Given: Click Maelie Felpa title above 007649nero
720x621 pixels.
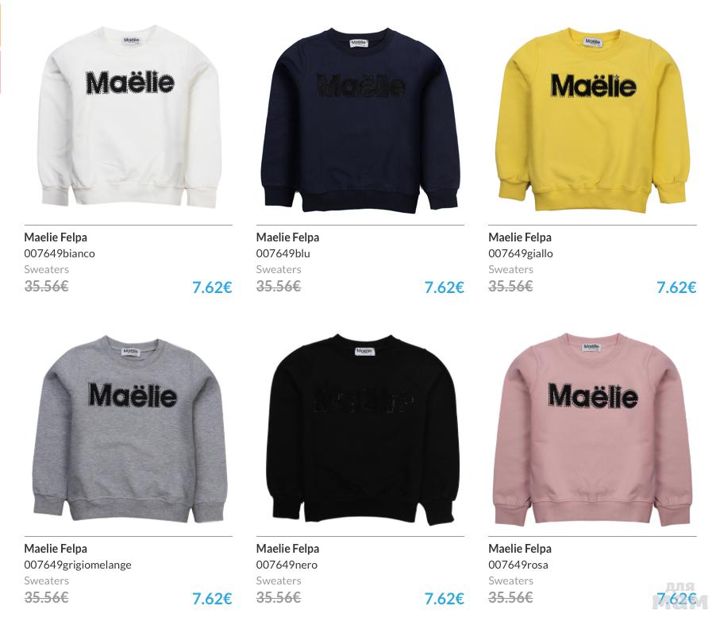Looking at the screenshot, I should [x=287, y=549].
